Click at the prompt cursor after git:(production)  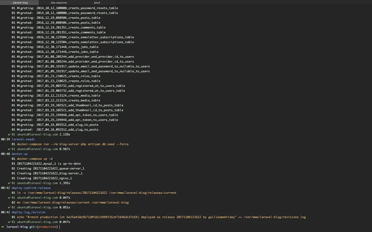click(60, 227)
